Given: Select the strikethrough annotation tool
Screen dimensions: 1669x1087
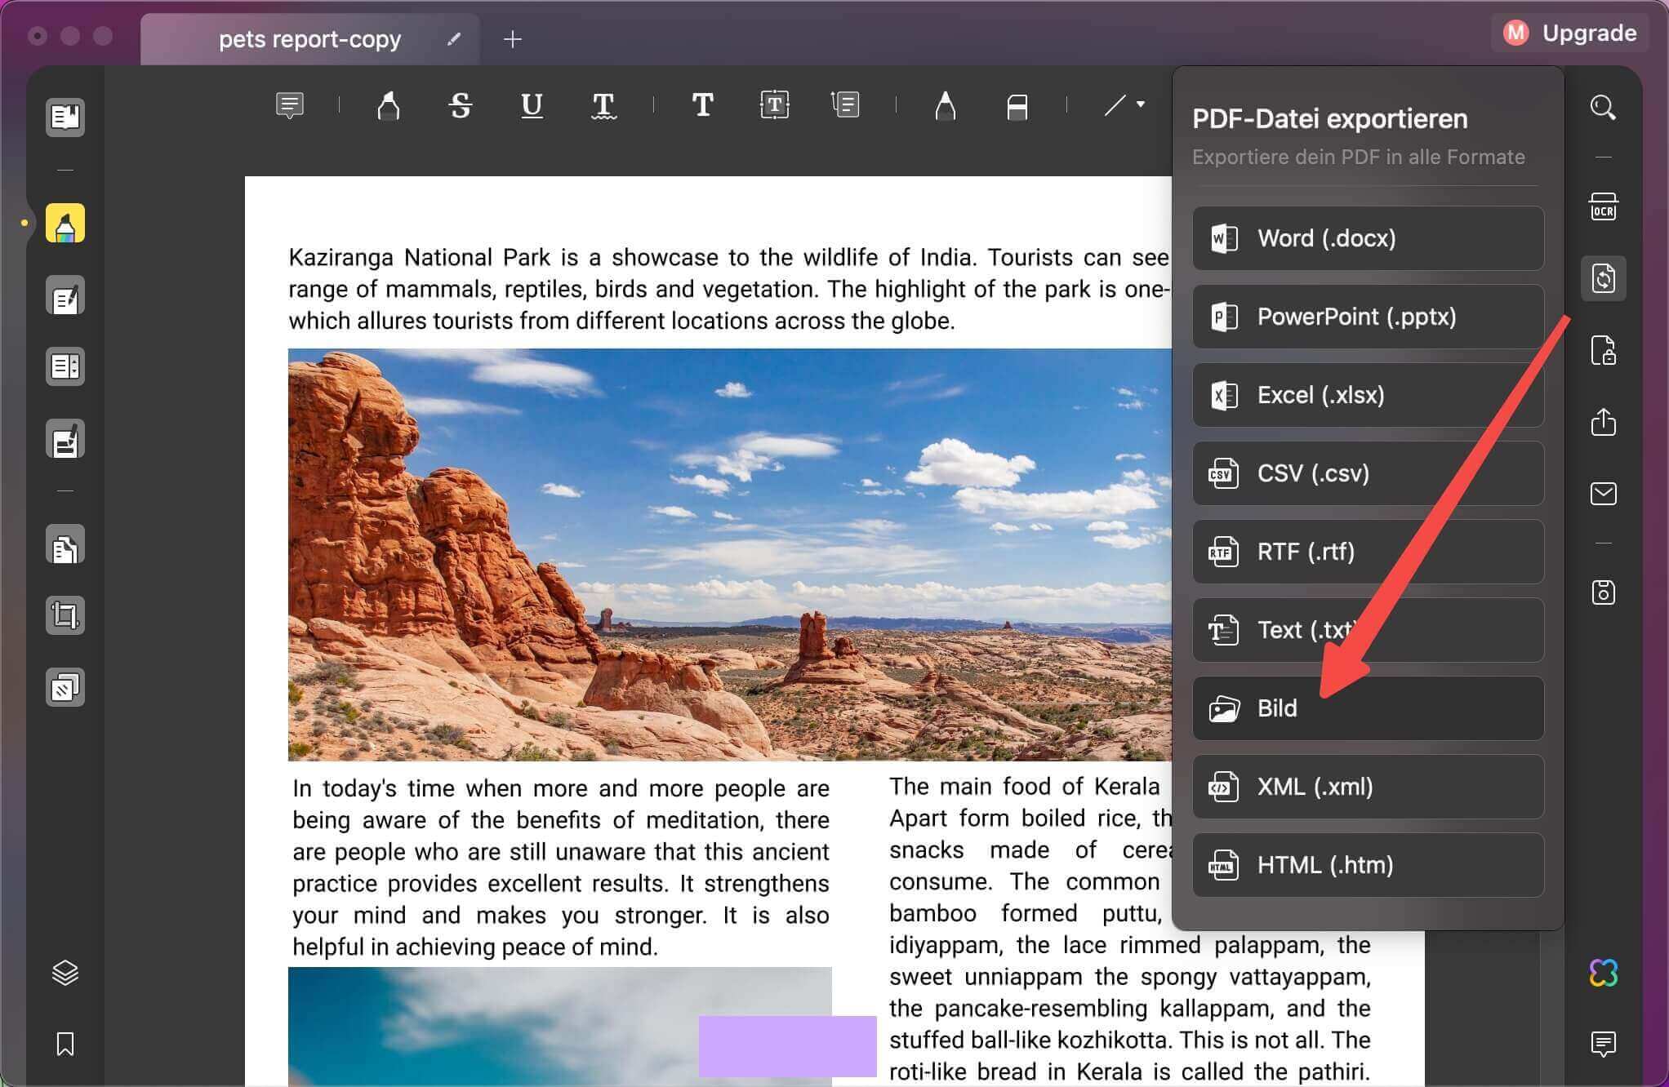Looking at the screenshot, I should click(460, 105).
